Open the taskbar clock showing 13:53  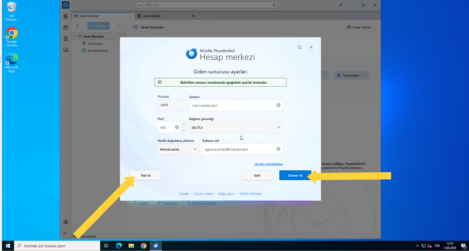click(450, 246)
